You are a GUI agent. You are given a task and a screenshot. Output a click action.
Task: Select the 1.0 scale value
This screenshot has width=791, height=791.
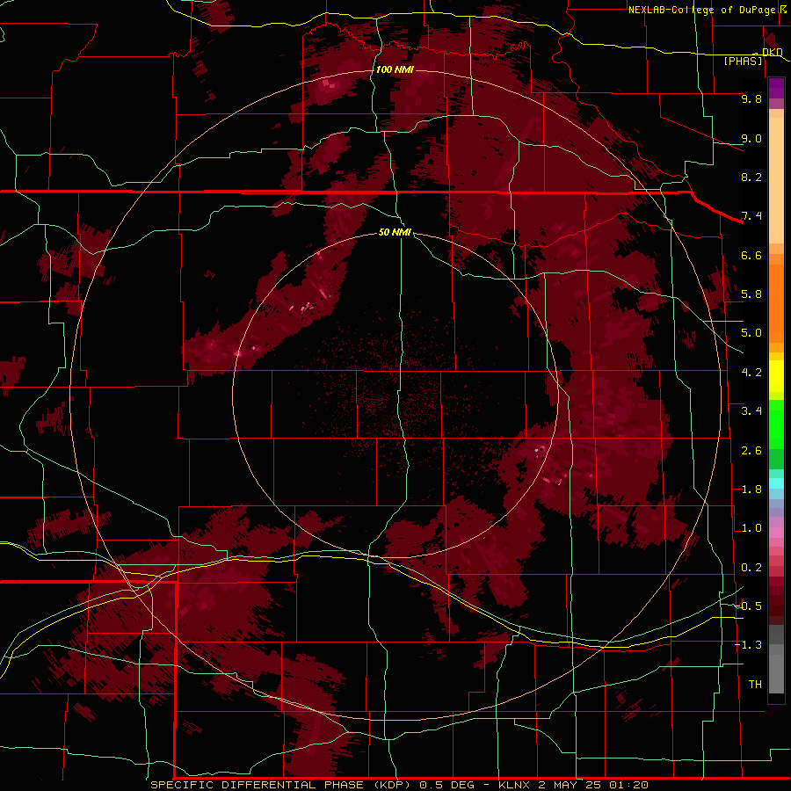tap(751, 528)
